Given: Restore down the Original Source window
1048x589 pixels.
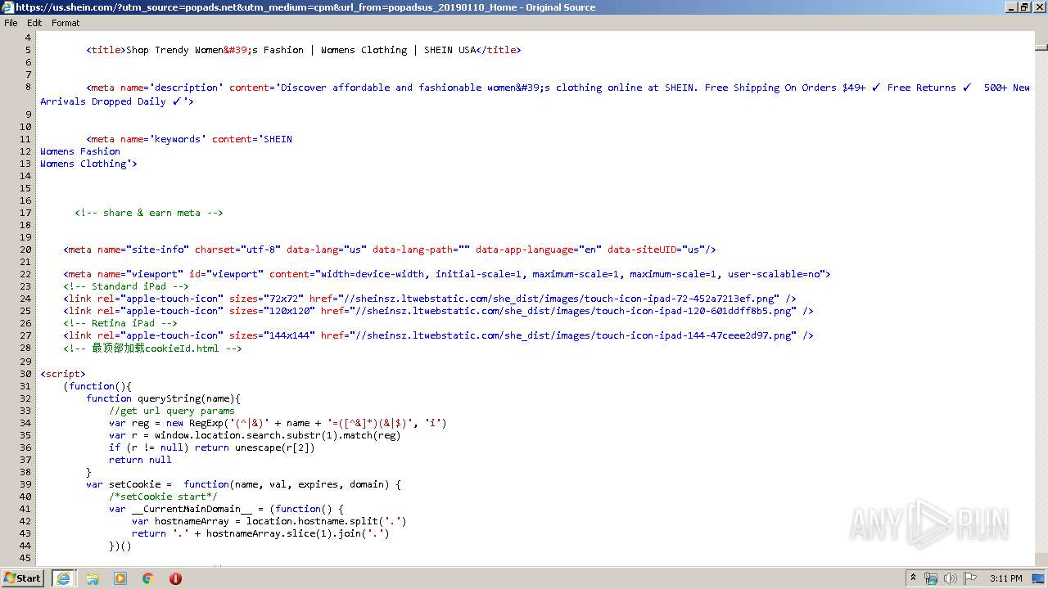Looking at the screenshot, I should (1023, 7).
